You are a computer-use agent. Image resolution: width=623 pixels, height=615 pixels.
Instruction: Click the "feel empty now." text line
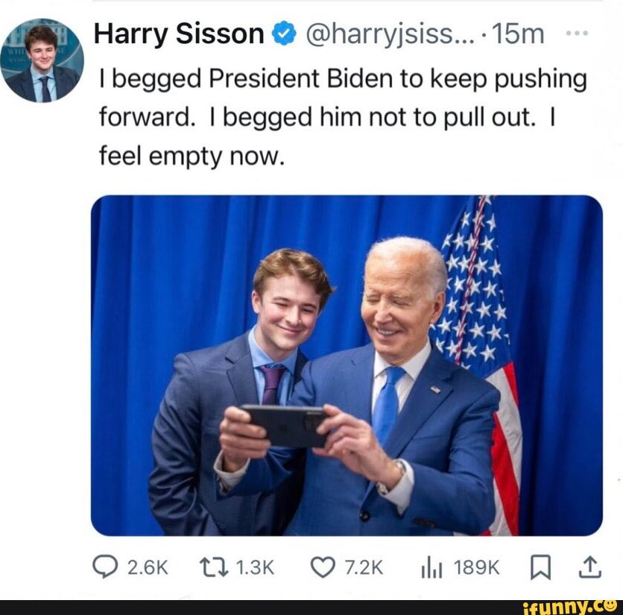click(x=192, y=157)
